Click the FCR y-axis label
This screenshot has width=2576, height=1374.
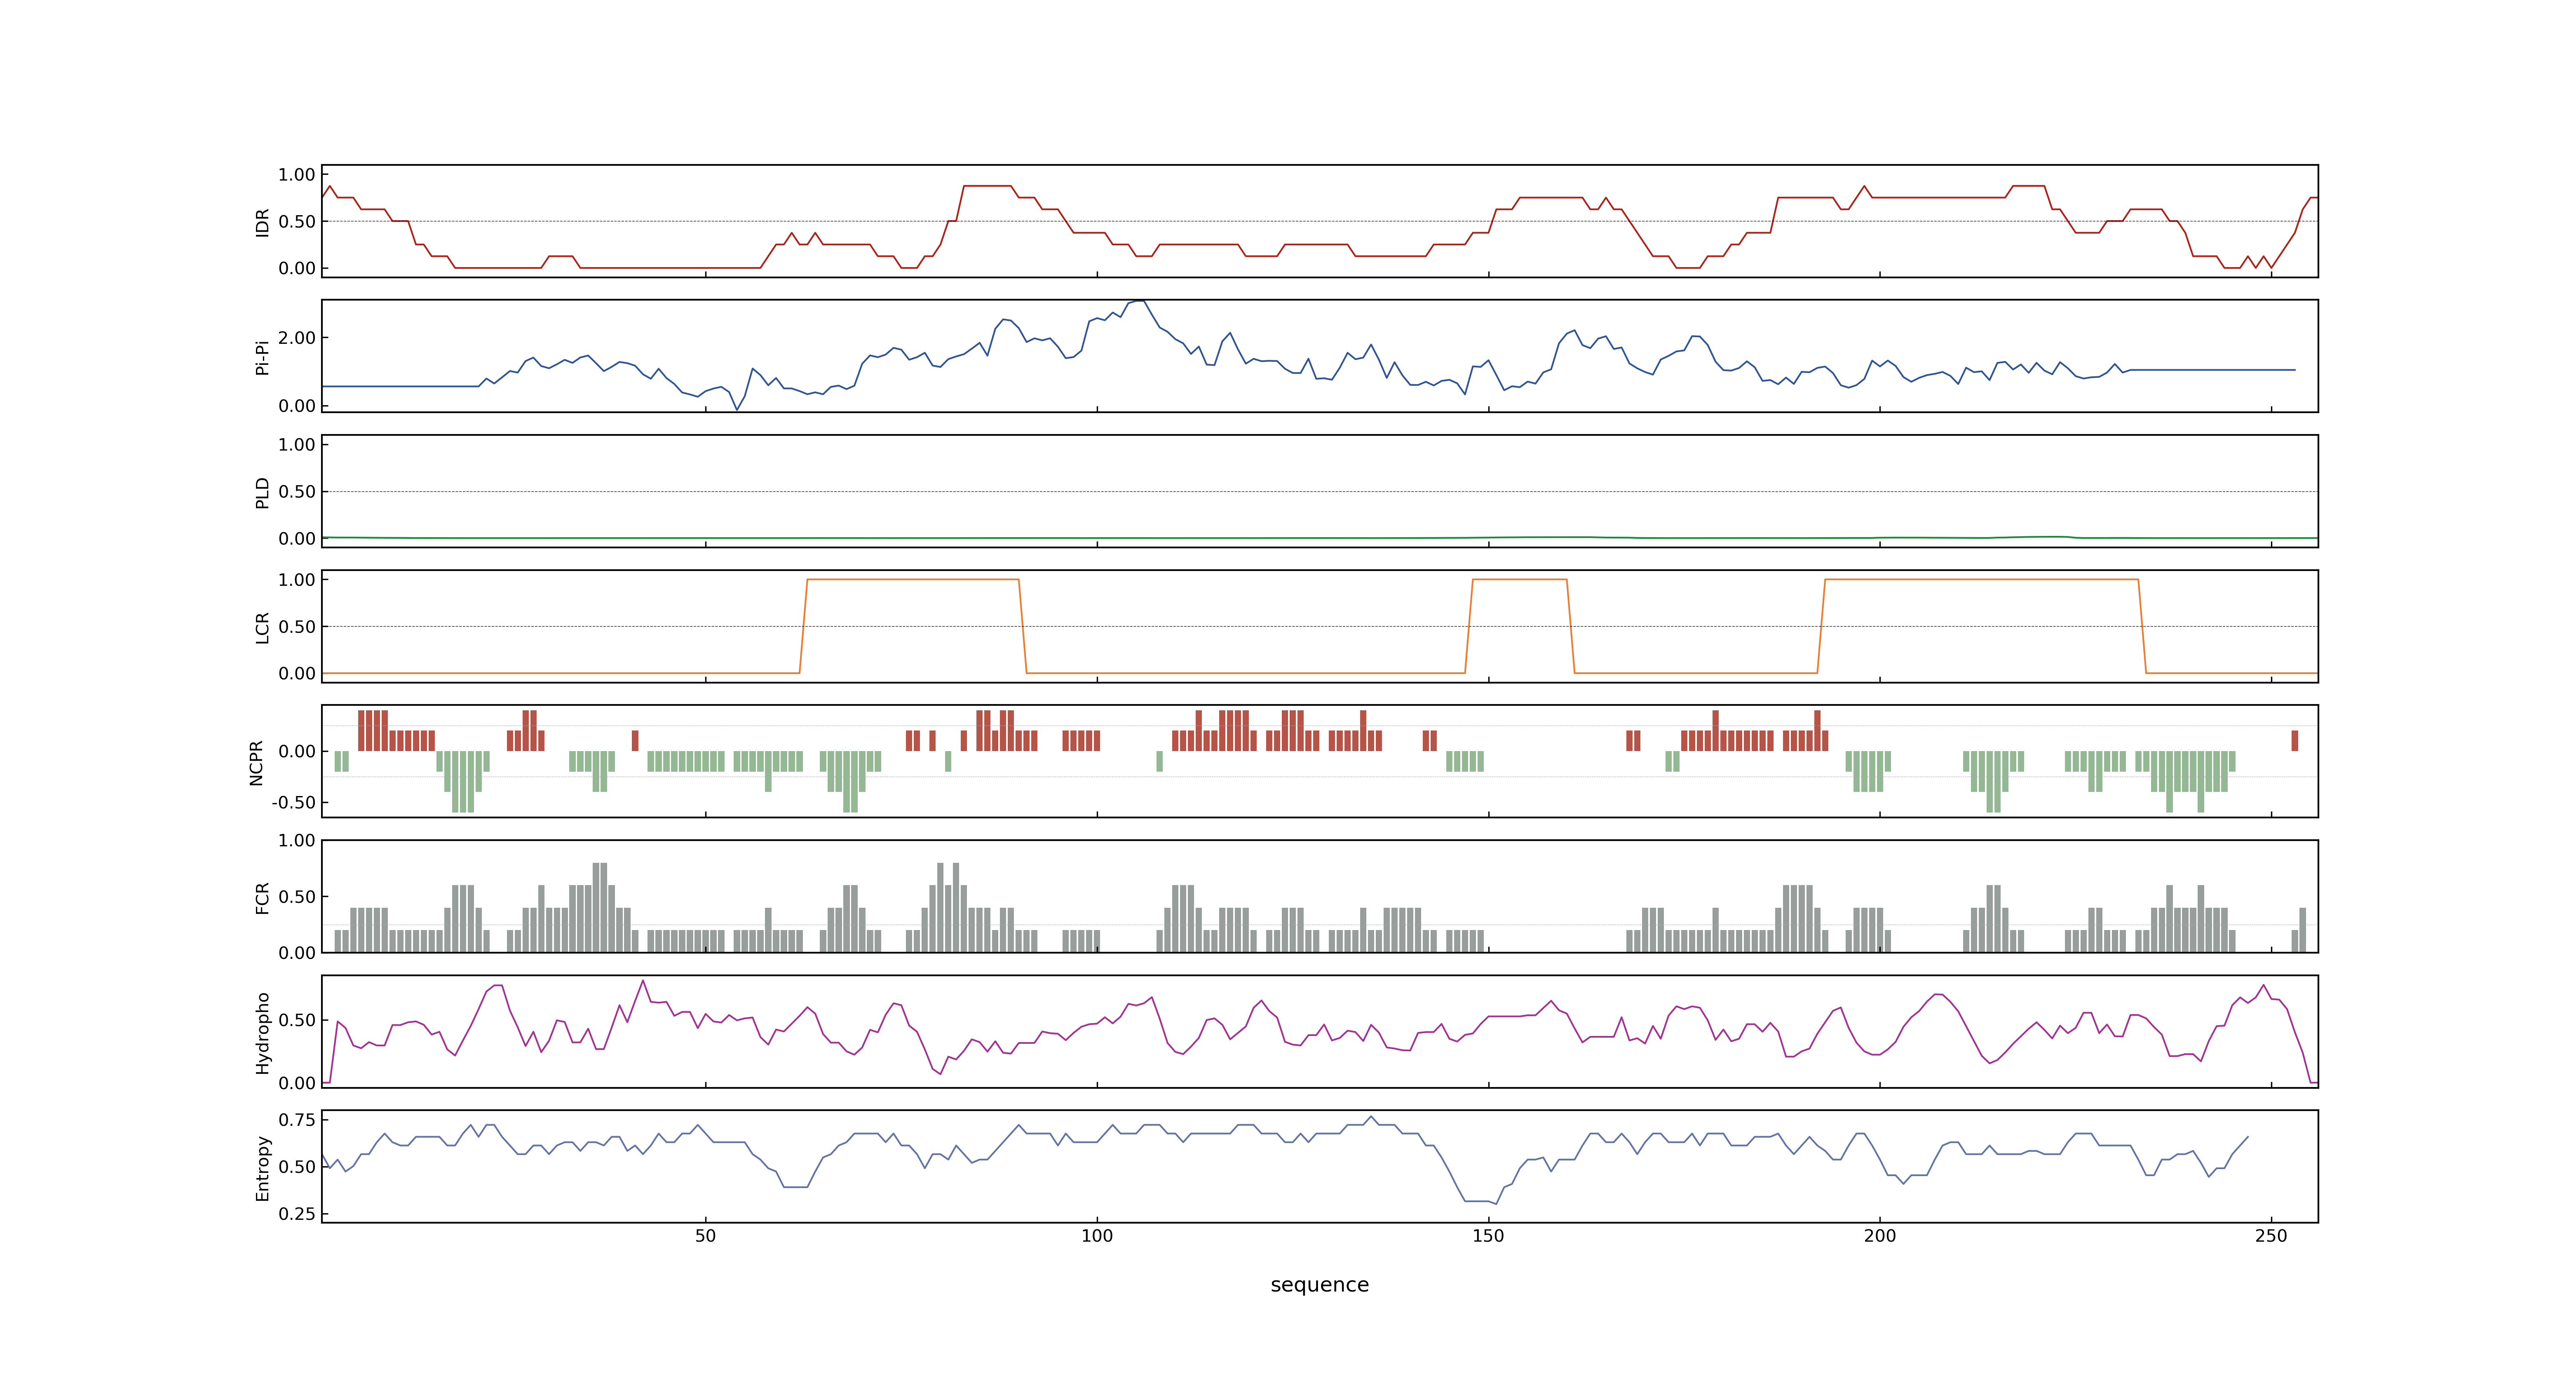pos(262,898)
